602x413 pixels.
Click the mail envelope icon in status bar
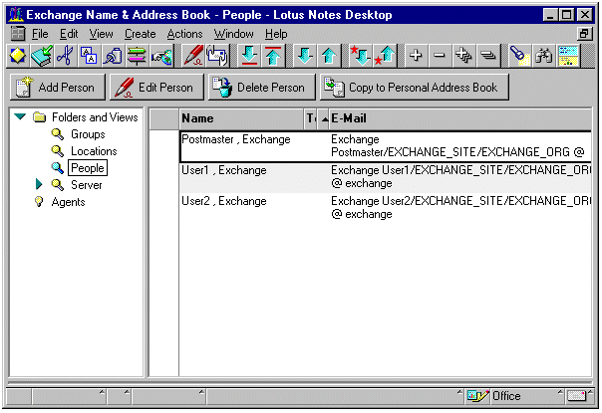[577, 396]
